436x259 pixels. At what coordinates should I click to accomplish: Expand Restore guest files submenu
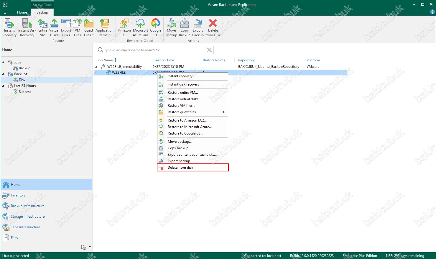(193, 112)
